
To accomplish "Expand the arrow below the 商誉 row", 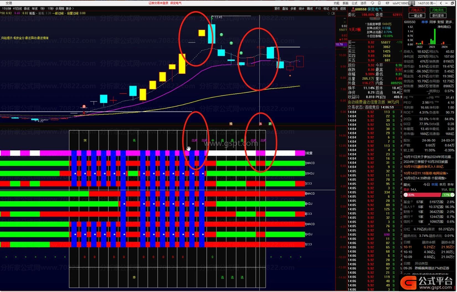I will click(429, 94).
